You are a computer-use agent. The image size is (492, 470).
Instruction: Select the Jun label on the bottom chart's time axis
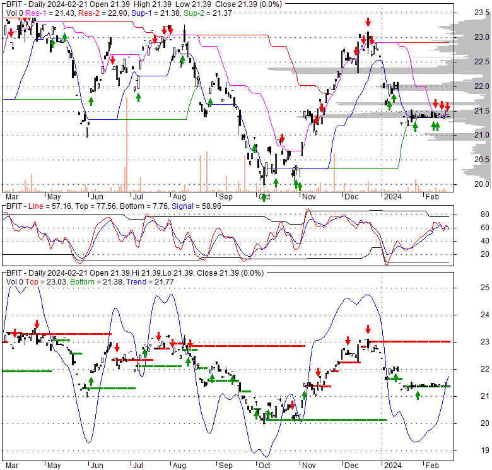(97, 466)
